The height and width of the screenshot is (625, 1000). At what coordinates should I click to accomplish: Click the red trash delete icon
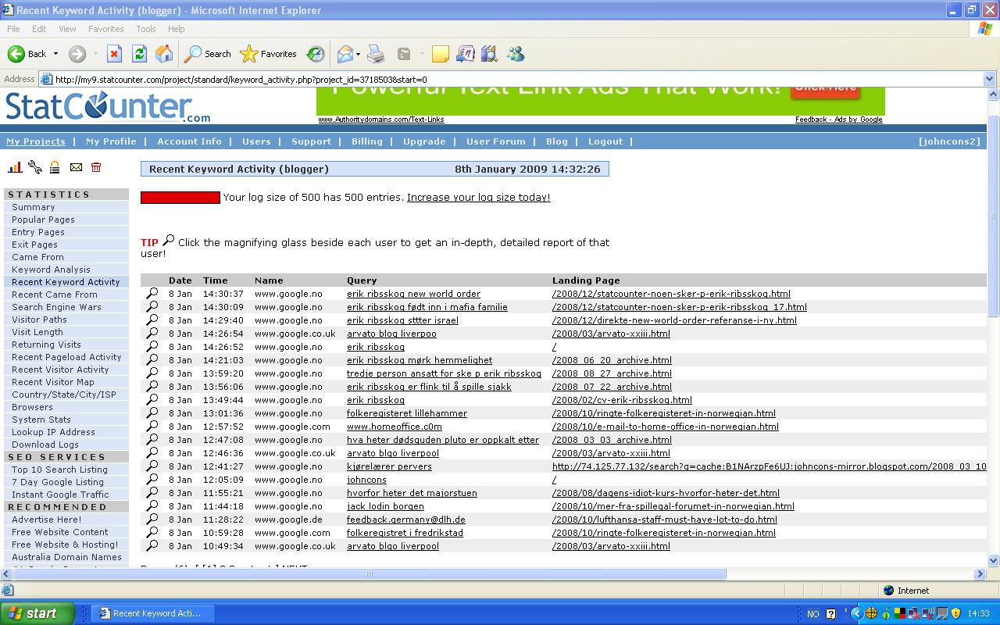[96, 167]
